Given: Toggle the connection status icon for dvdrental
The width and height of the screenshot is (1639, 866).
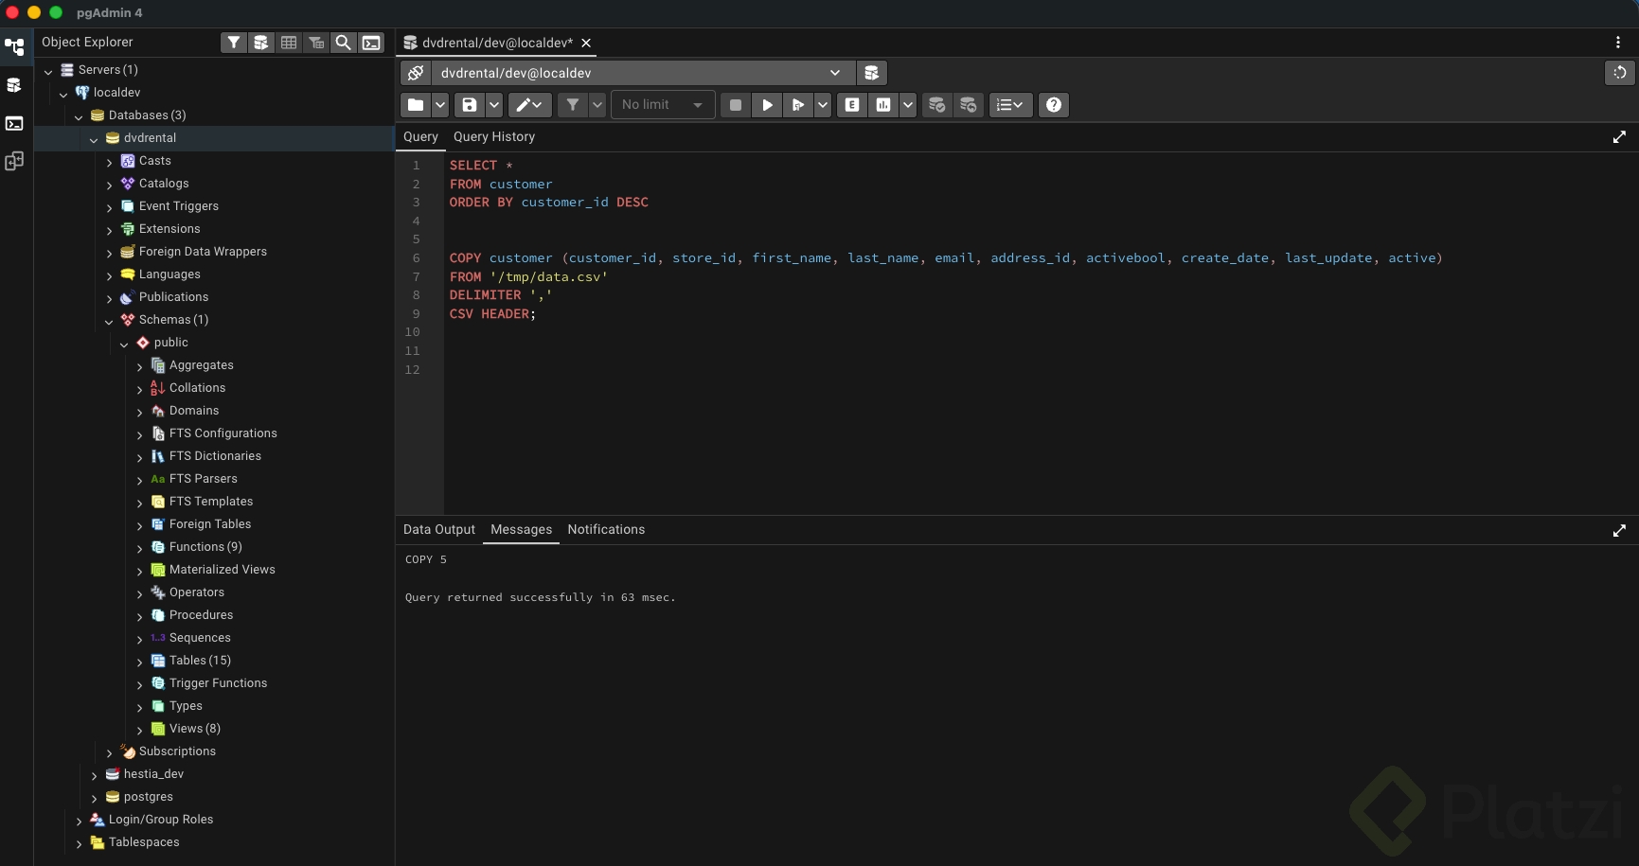Looking at the screenshot, I should point(416,73).
